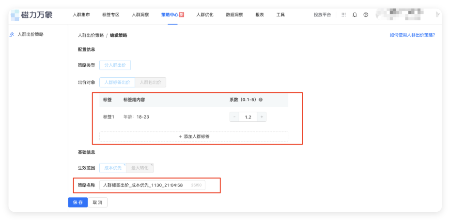Image resolution: width=450 pixels, height=220 pixels.
Task: Select 人群标签出价 bidding target
Action: tap(117, 83)
